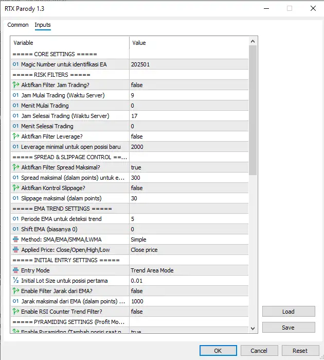The width and height of the screenshot is (324, 360).
Task: Click enum icon beside Entry Mode row
Action: (15, 270)
